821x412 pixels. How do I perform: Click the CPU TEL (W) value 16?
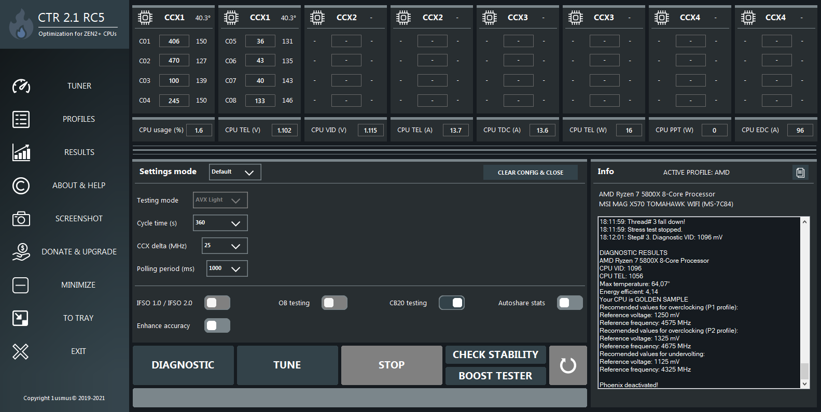[x=629, y=130]
